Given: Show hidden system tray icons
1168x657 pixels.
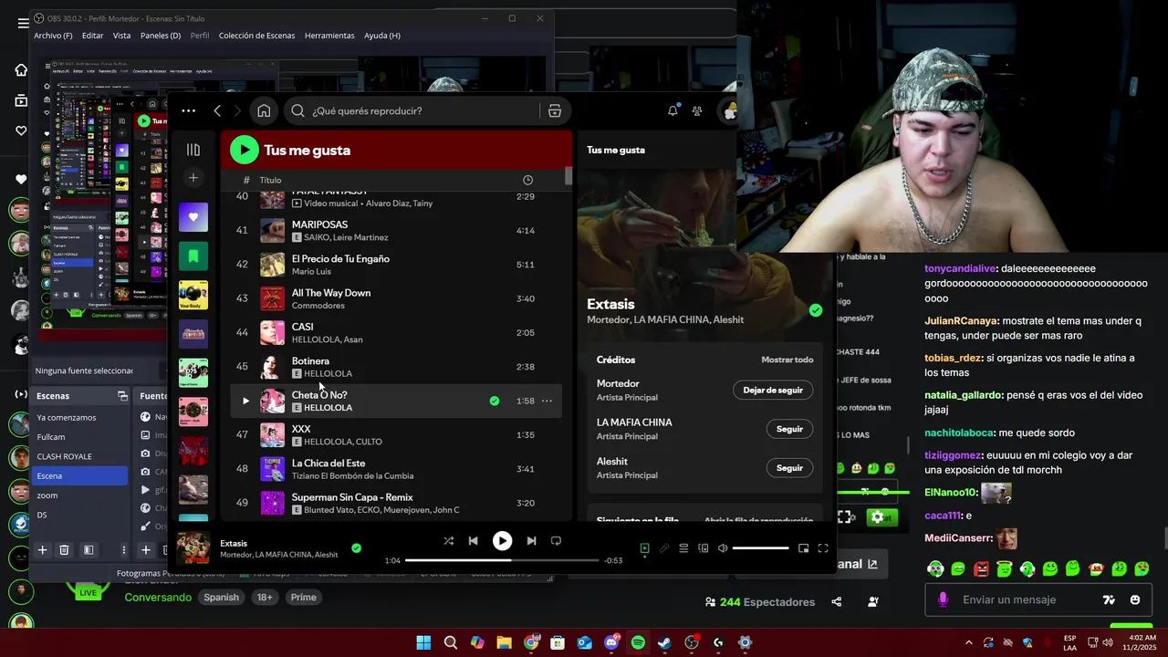Looking at the screenshot, I should tap(968, 642).
